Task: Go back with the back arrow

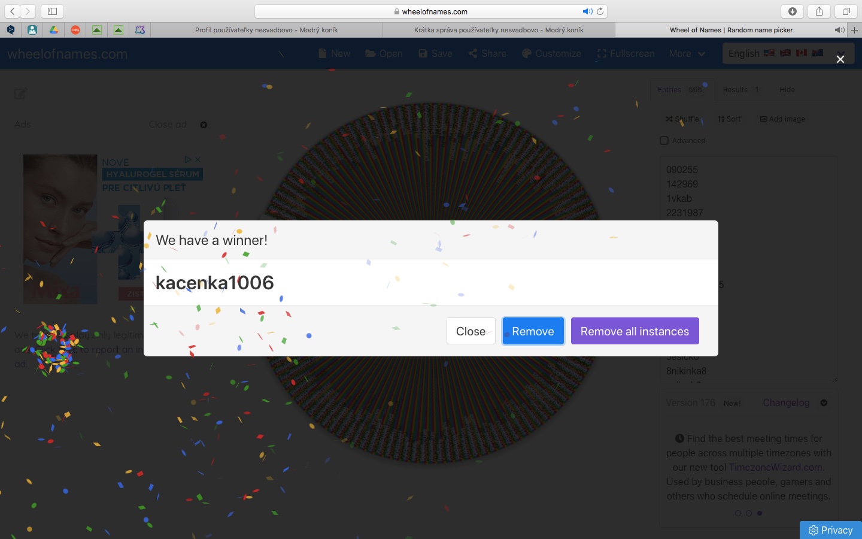Action: tap(13, 11)
